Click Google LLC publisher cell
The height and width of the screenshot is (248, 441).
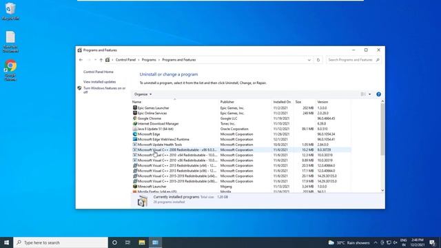pos(229,118)
